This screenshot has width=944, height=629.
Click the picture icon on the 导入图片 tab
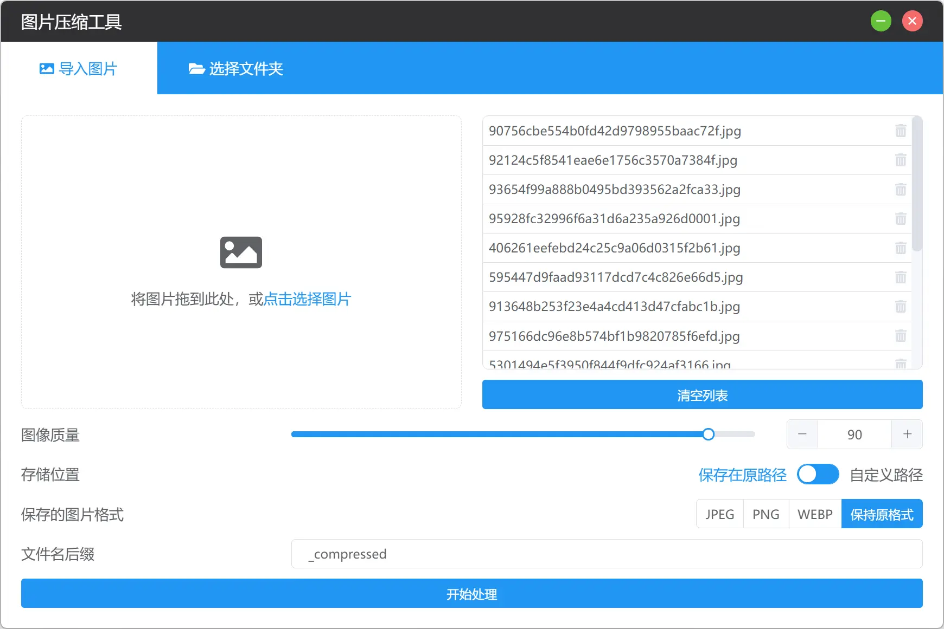46,68
